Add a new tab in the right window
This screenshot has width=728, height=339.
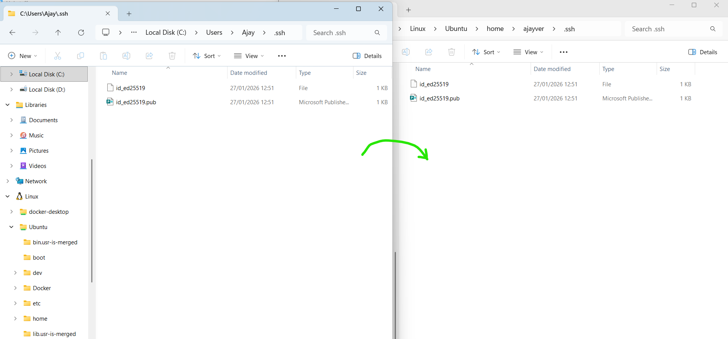pyautogui.click(x=408, y=10)
